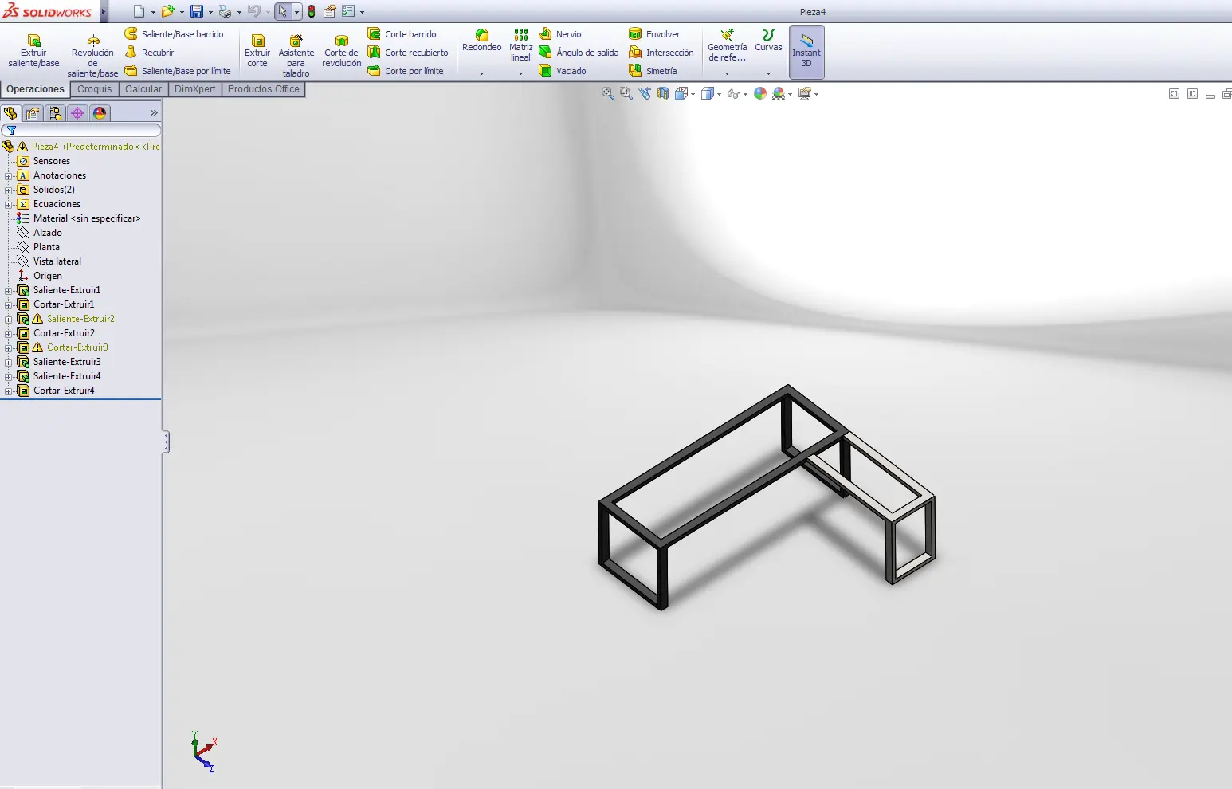
Task: Click the Rebuild traffic light icon
Action: (x=312, y=11)
